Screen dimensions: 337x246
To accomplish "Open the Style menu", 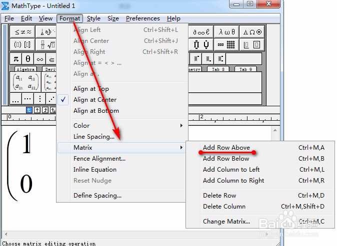I will (93, 18).
